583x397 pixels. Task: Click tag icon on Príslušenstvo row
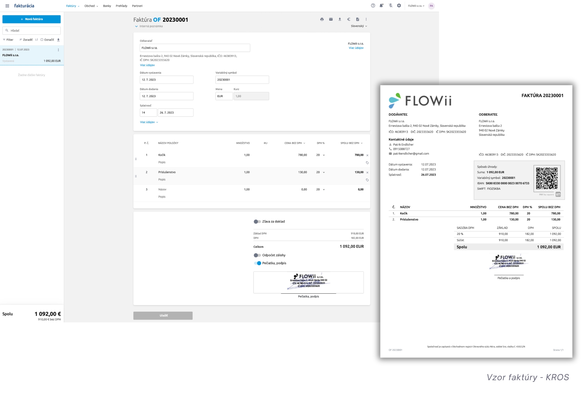click(367, 180)
